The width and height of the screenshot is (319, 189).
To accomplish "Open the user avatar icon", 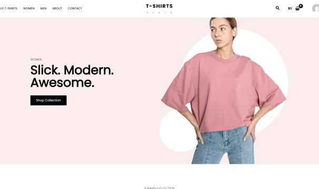I will [316, 8].
